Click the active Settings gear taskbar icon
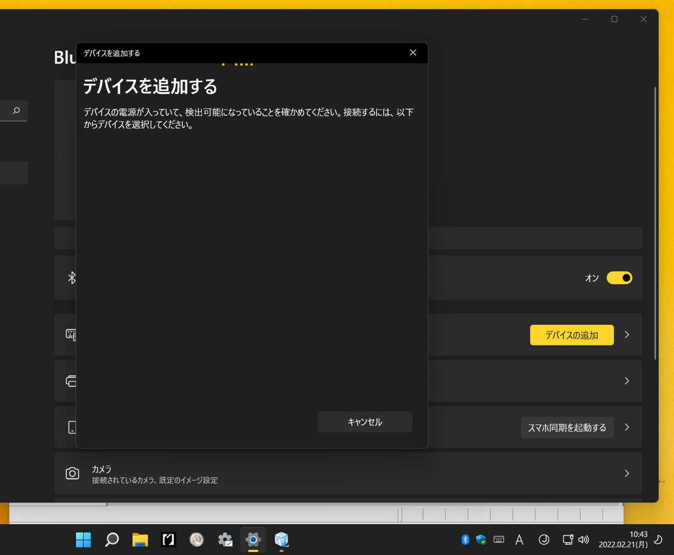The width and height of the screenshot is (674, 555). point(253,540)
